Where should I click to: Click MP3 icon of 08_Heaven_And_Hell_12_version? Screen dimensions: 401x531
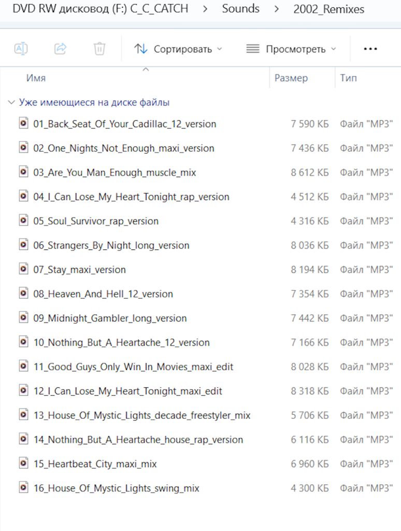pyautogui.click(x=23, y=293)
